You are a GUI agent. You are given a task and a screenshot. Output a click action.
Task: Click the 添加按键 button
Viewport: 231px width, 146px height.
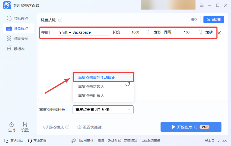pos(214,20)
